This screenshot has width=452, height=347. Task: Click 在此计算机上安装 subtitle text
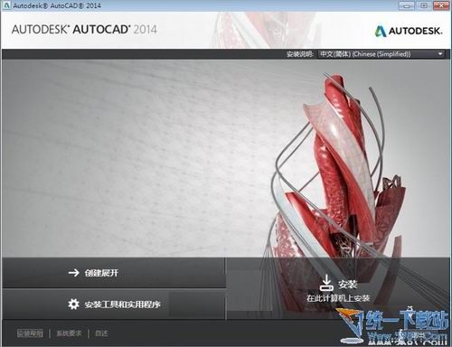click(x=338, y=298)
